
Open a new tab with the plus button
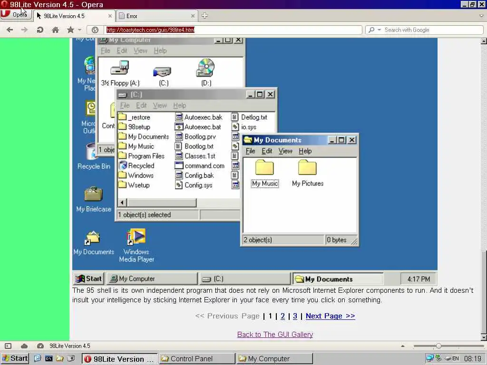[x=205, y=16]
